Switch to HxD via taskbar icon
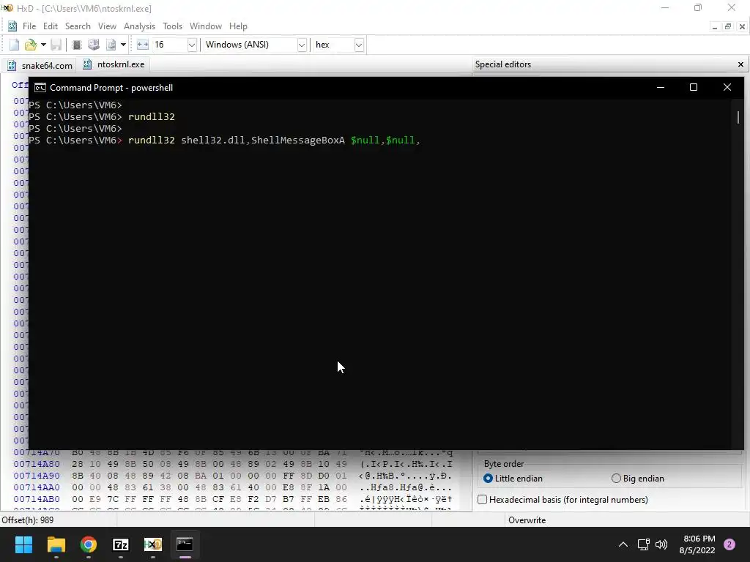 (153, 544)
